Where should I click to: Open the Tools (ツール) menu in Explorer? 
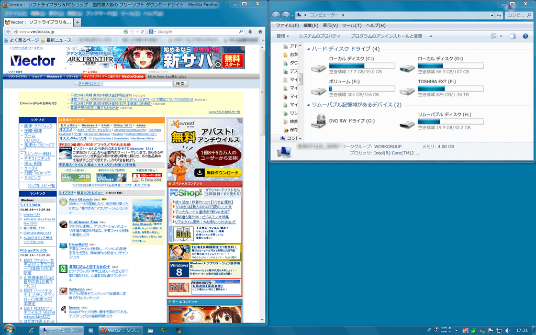coord(352,25)
